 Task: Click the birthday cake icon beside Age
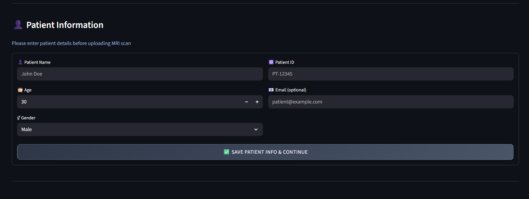(x=20, y=90)
